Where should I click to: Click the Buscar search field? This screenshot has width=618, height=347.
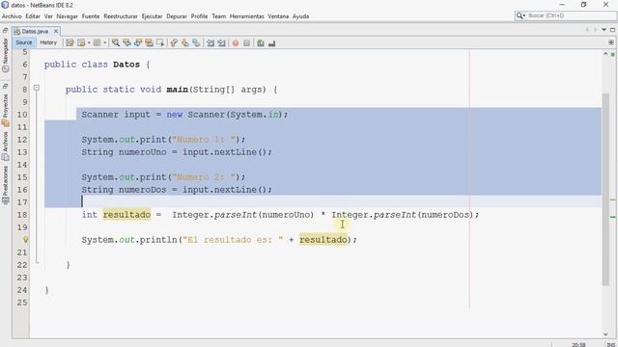click(x=571, y=15)
